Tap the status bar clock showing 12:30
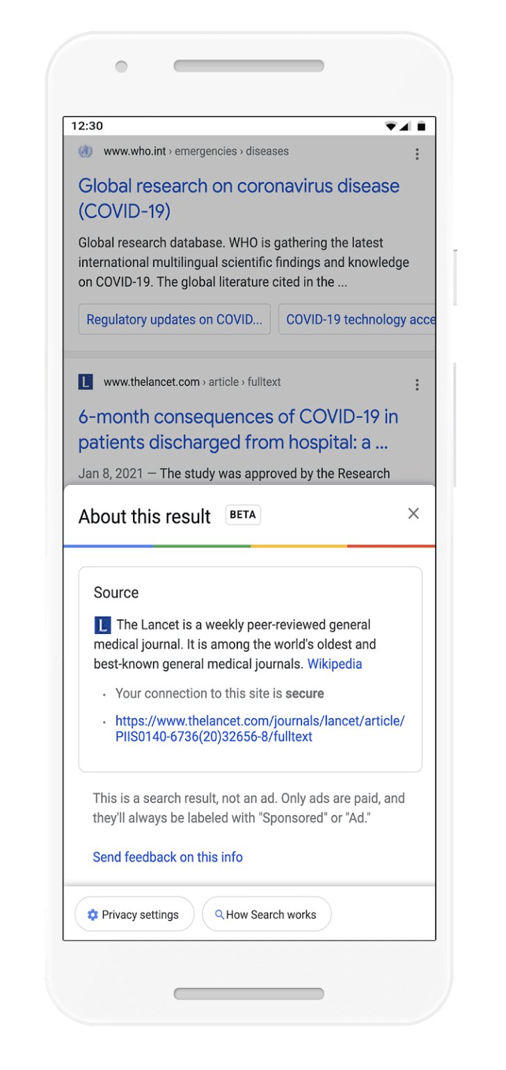506x1070 pixels. click(x=87, y=126)
